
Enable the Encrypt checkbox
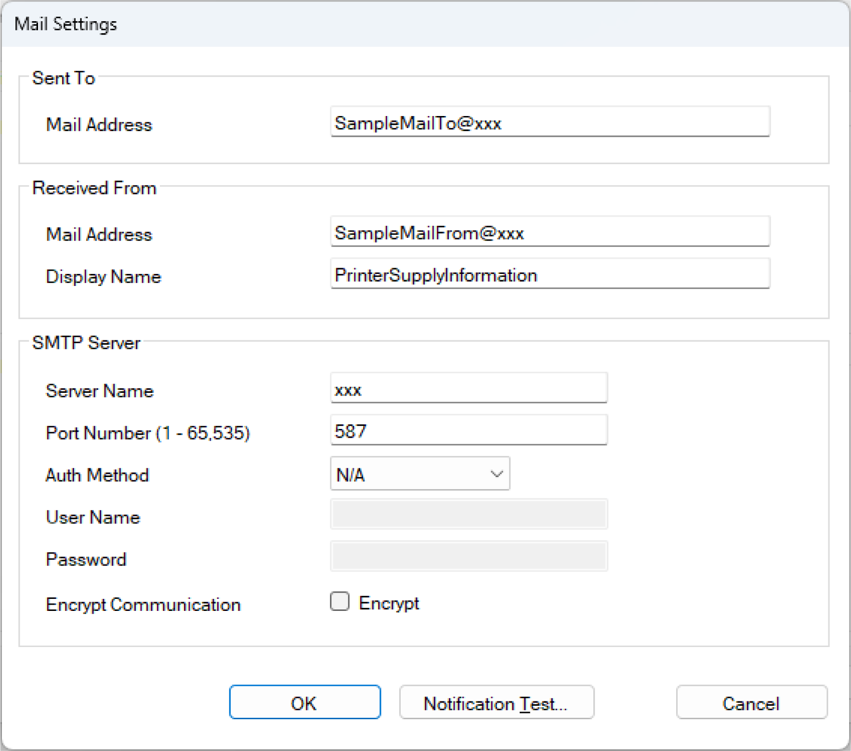click(x=340, y=602)
